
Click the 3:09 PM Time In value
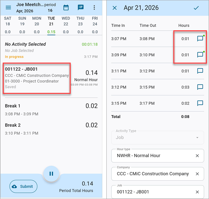(x=119, y=55)
